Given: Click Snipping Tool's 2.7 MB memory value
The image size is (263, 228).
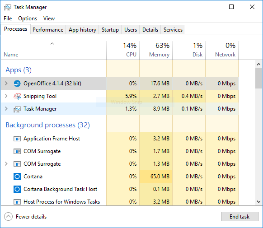Looking at the screenshot, I should pos(161,96).
